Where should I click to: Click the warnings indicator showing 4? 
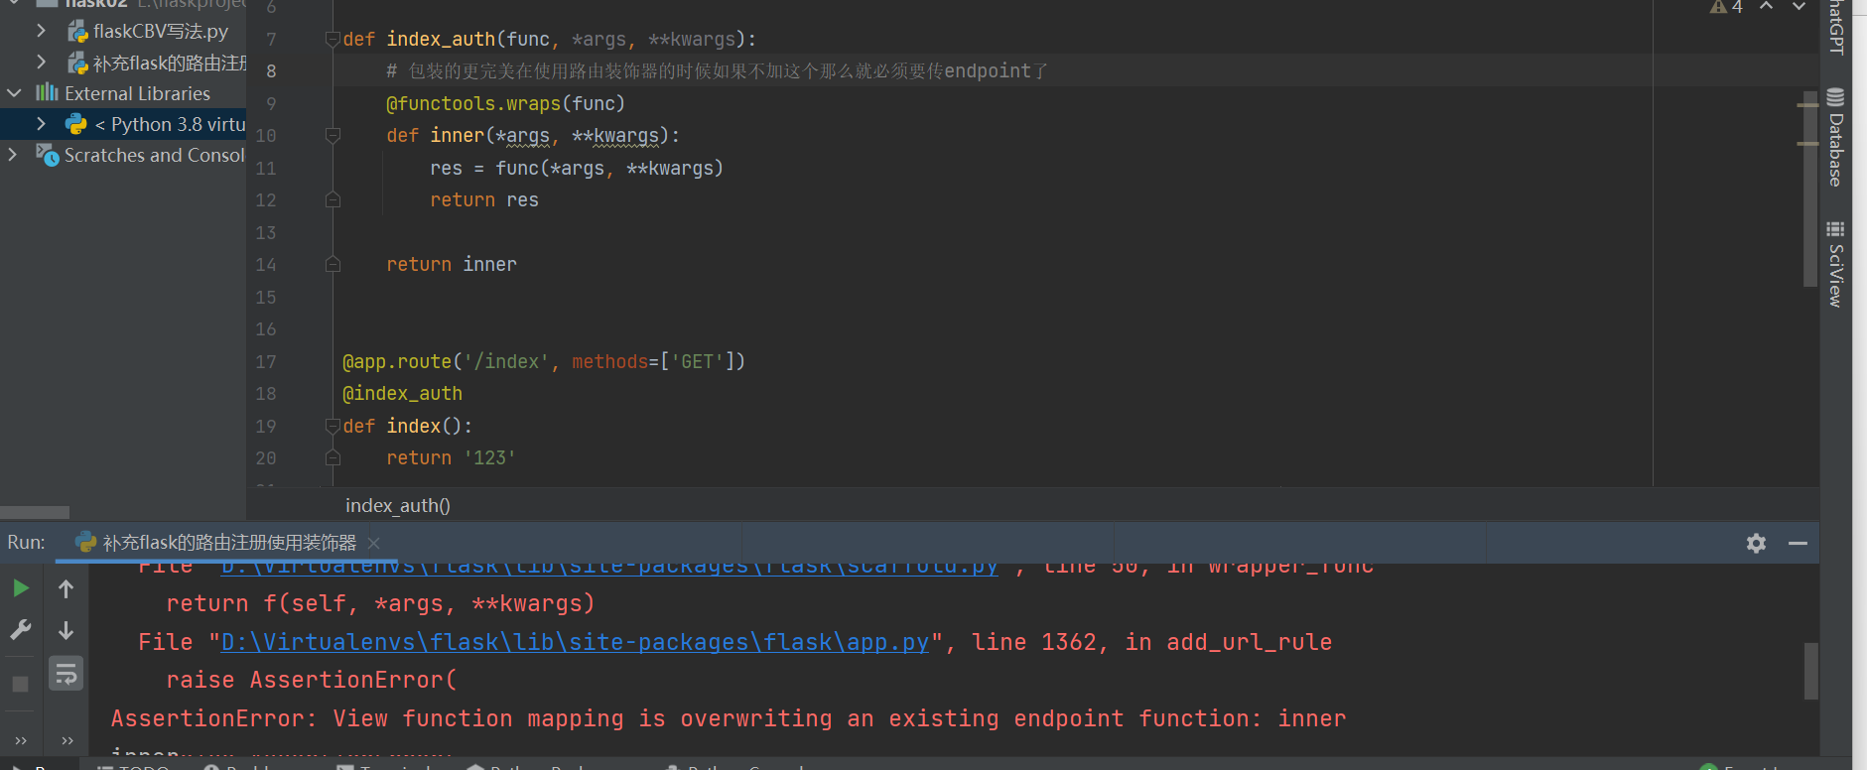click(1726, 7)
